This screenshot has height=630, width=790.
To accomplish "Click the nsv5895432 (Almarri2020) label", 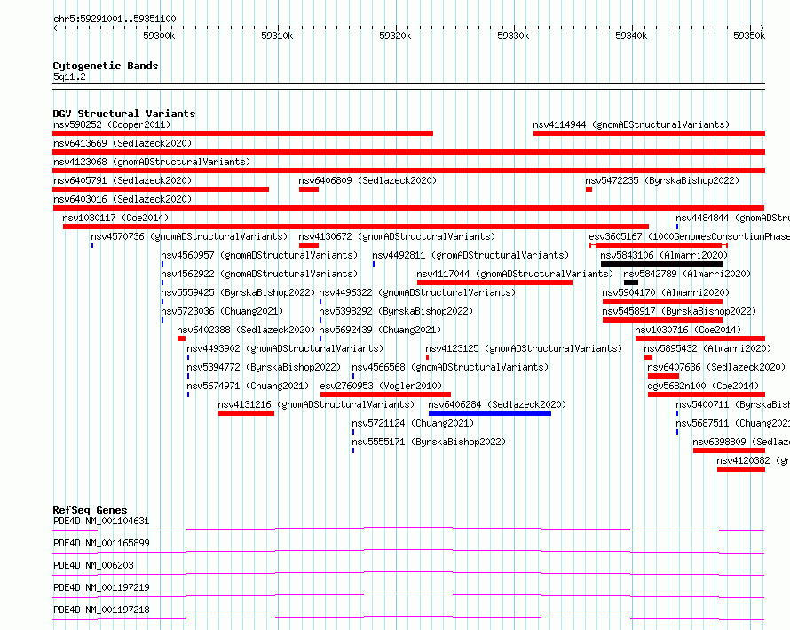I will click(707, 348).
